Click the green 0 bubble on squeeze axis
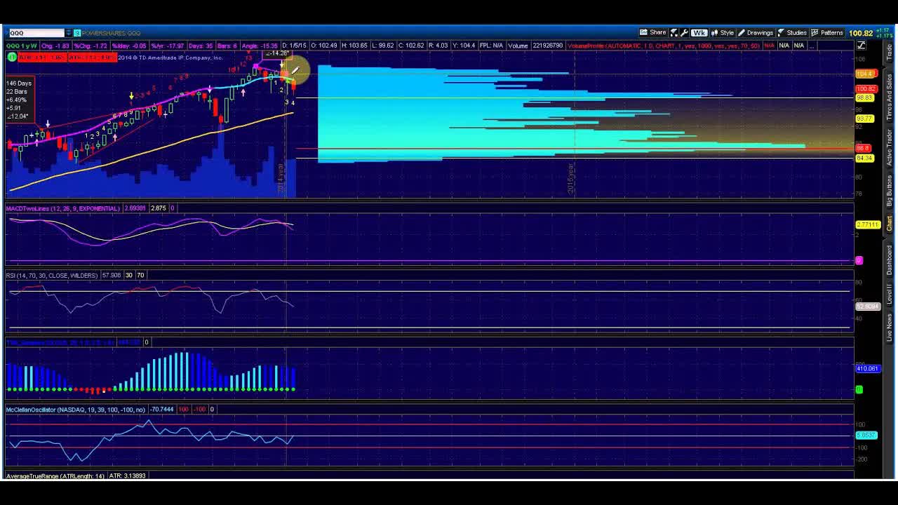Screen dimensions: 898x505 [x=859, y=389]
